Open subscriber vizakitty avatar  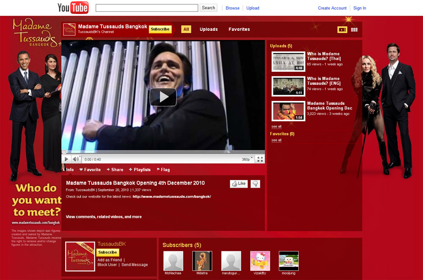[x=260, y=261]
